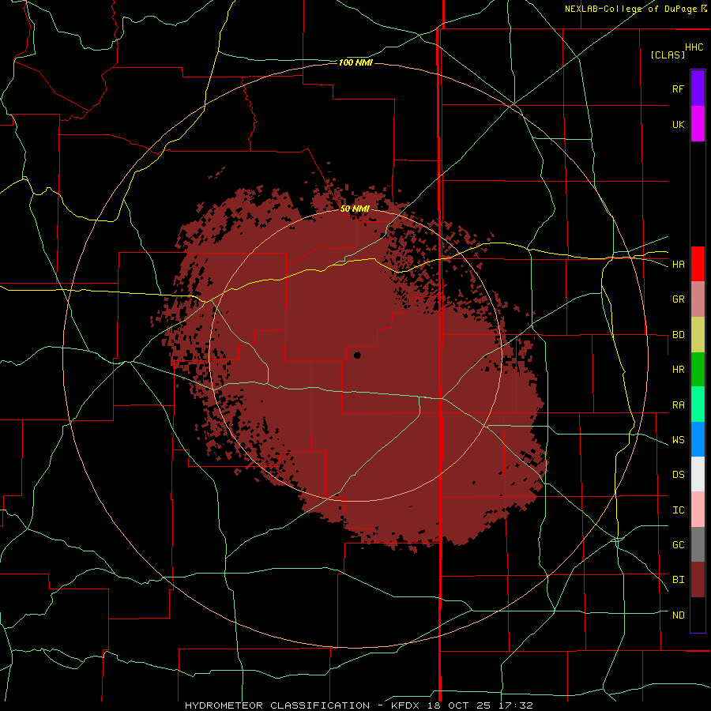This screenshot has height=711, width=711.
Task: Click the ND black color swatch
Action: pyautogui.click(x=698, y=615)
